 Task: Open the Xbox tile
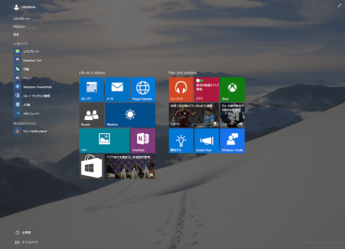click(x=232, y=89)
